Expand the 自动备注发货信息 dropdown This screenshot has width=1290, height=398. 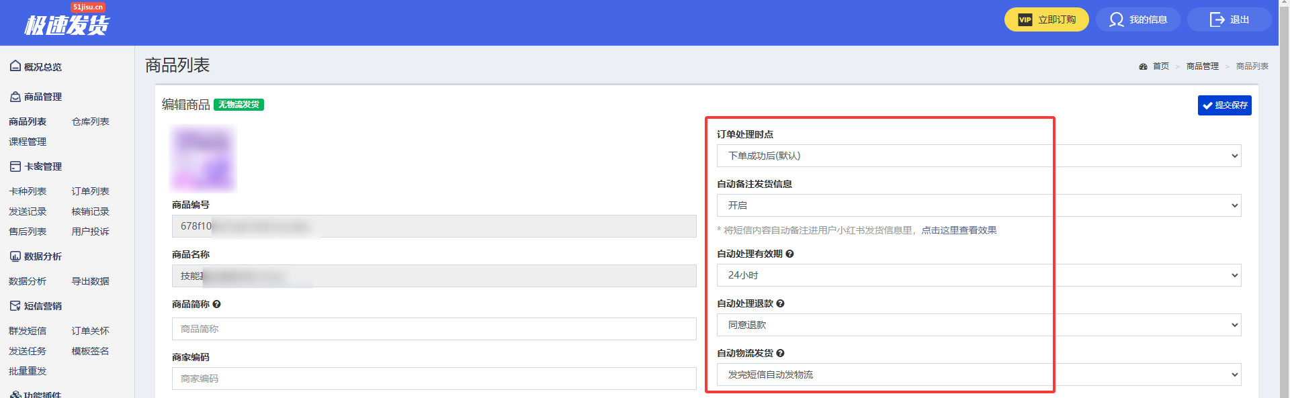point(978,205)
